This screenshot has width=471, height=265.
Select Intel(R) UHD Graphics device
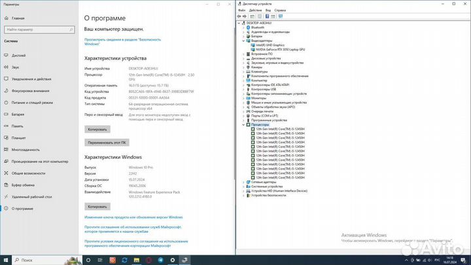(x=270, y=45)
